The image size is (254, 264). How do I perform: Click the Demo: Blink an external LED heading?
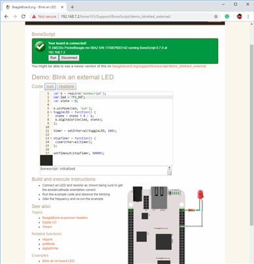tap(72, 77)
